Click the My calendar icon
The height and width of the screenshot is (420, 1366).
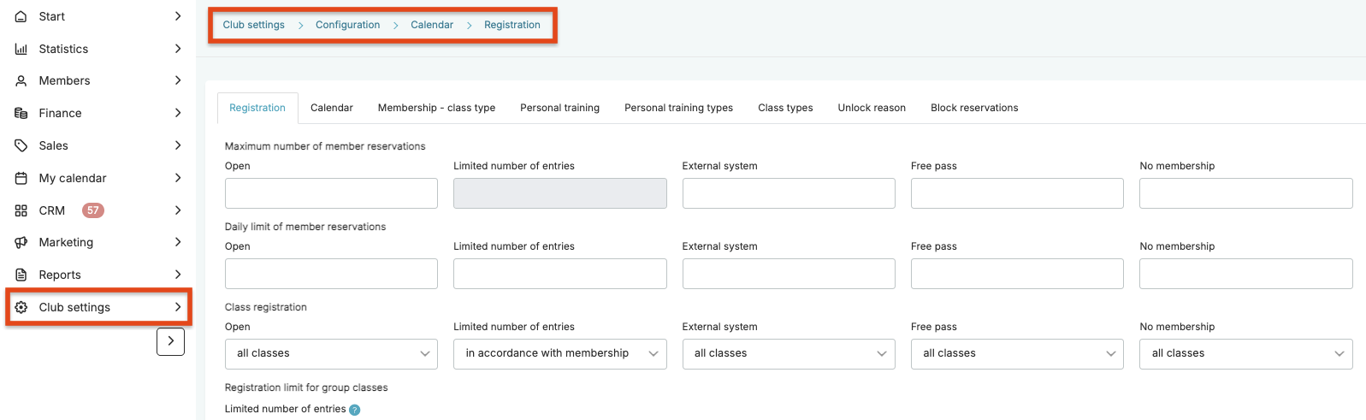pos(21,178)
